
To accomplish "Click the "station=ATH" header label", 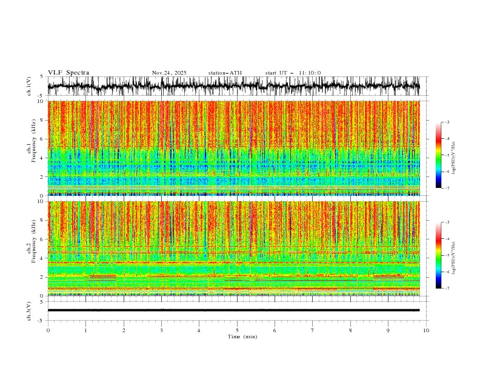I will 225,73.
